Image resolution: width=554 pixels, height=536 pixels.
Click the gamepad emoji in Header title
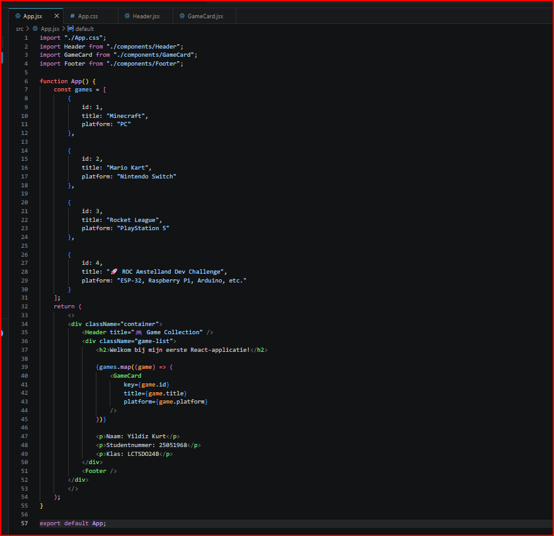(x=139, y=332)
